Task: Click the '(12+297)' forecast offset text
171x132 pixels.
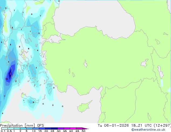Action: click(162, 126)
